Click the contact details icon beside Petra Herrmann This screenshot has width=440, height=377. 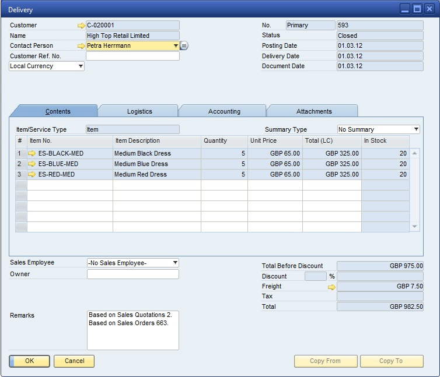184,46
